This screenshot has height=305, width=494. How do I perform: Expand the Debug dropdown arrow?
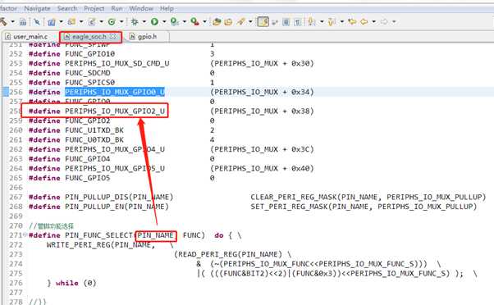(144, 21)
